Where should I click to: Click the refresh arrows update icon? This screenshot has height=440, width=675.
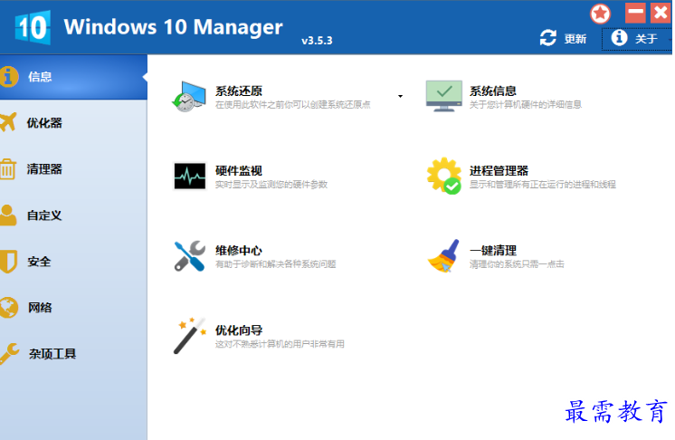click(x=548, y=38)
